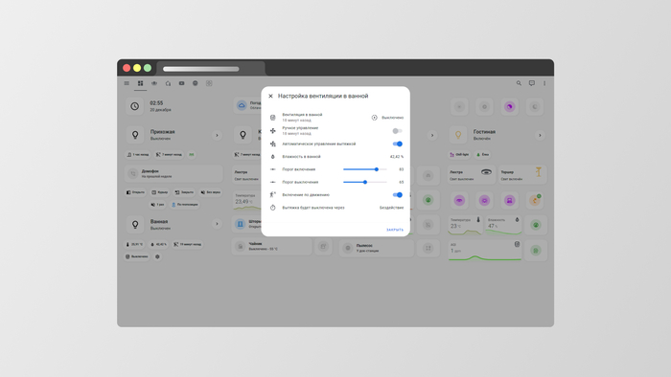Click the Ёлка chip in Гостиная
Image resolution: width=671 pixels, height=377 pixels.
[x=483, y=155]
